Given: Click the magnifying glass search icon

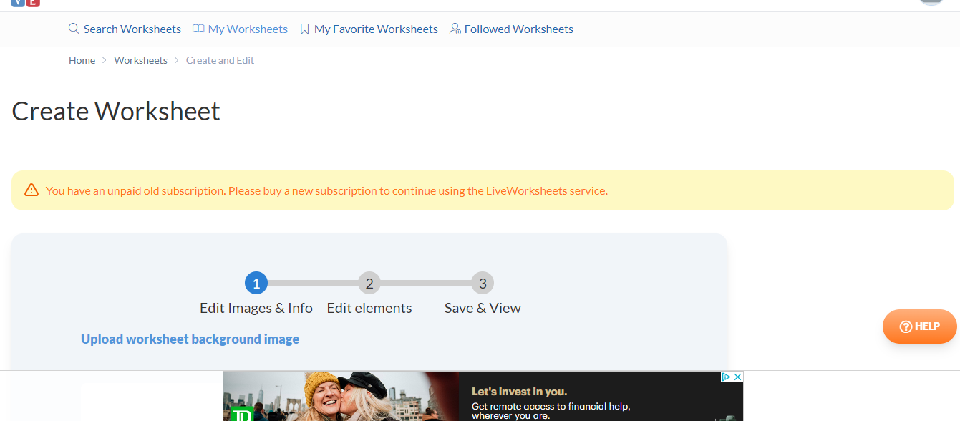Looking at the screenshot, I should (74, 29).
